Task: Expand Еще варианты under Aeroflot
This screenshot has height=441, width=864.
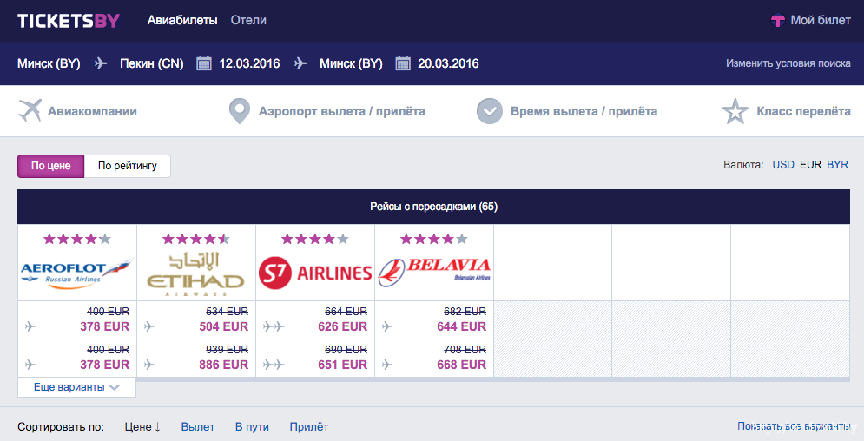Action: click(76, 387)
